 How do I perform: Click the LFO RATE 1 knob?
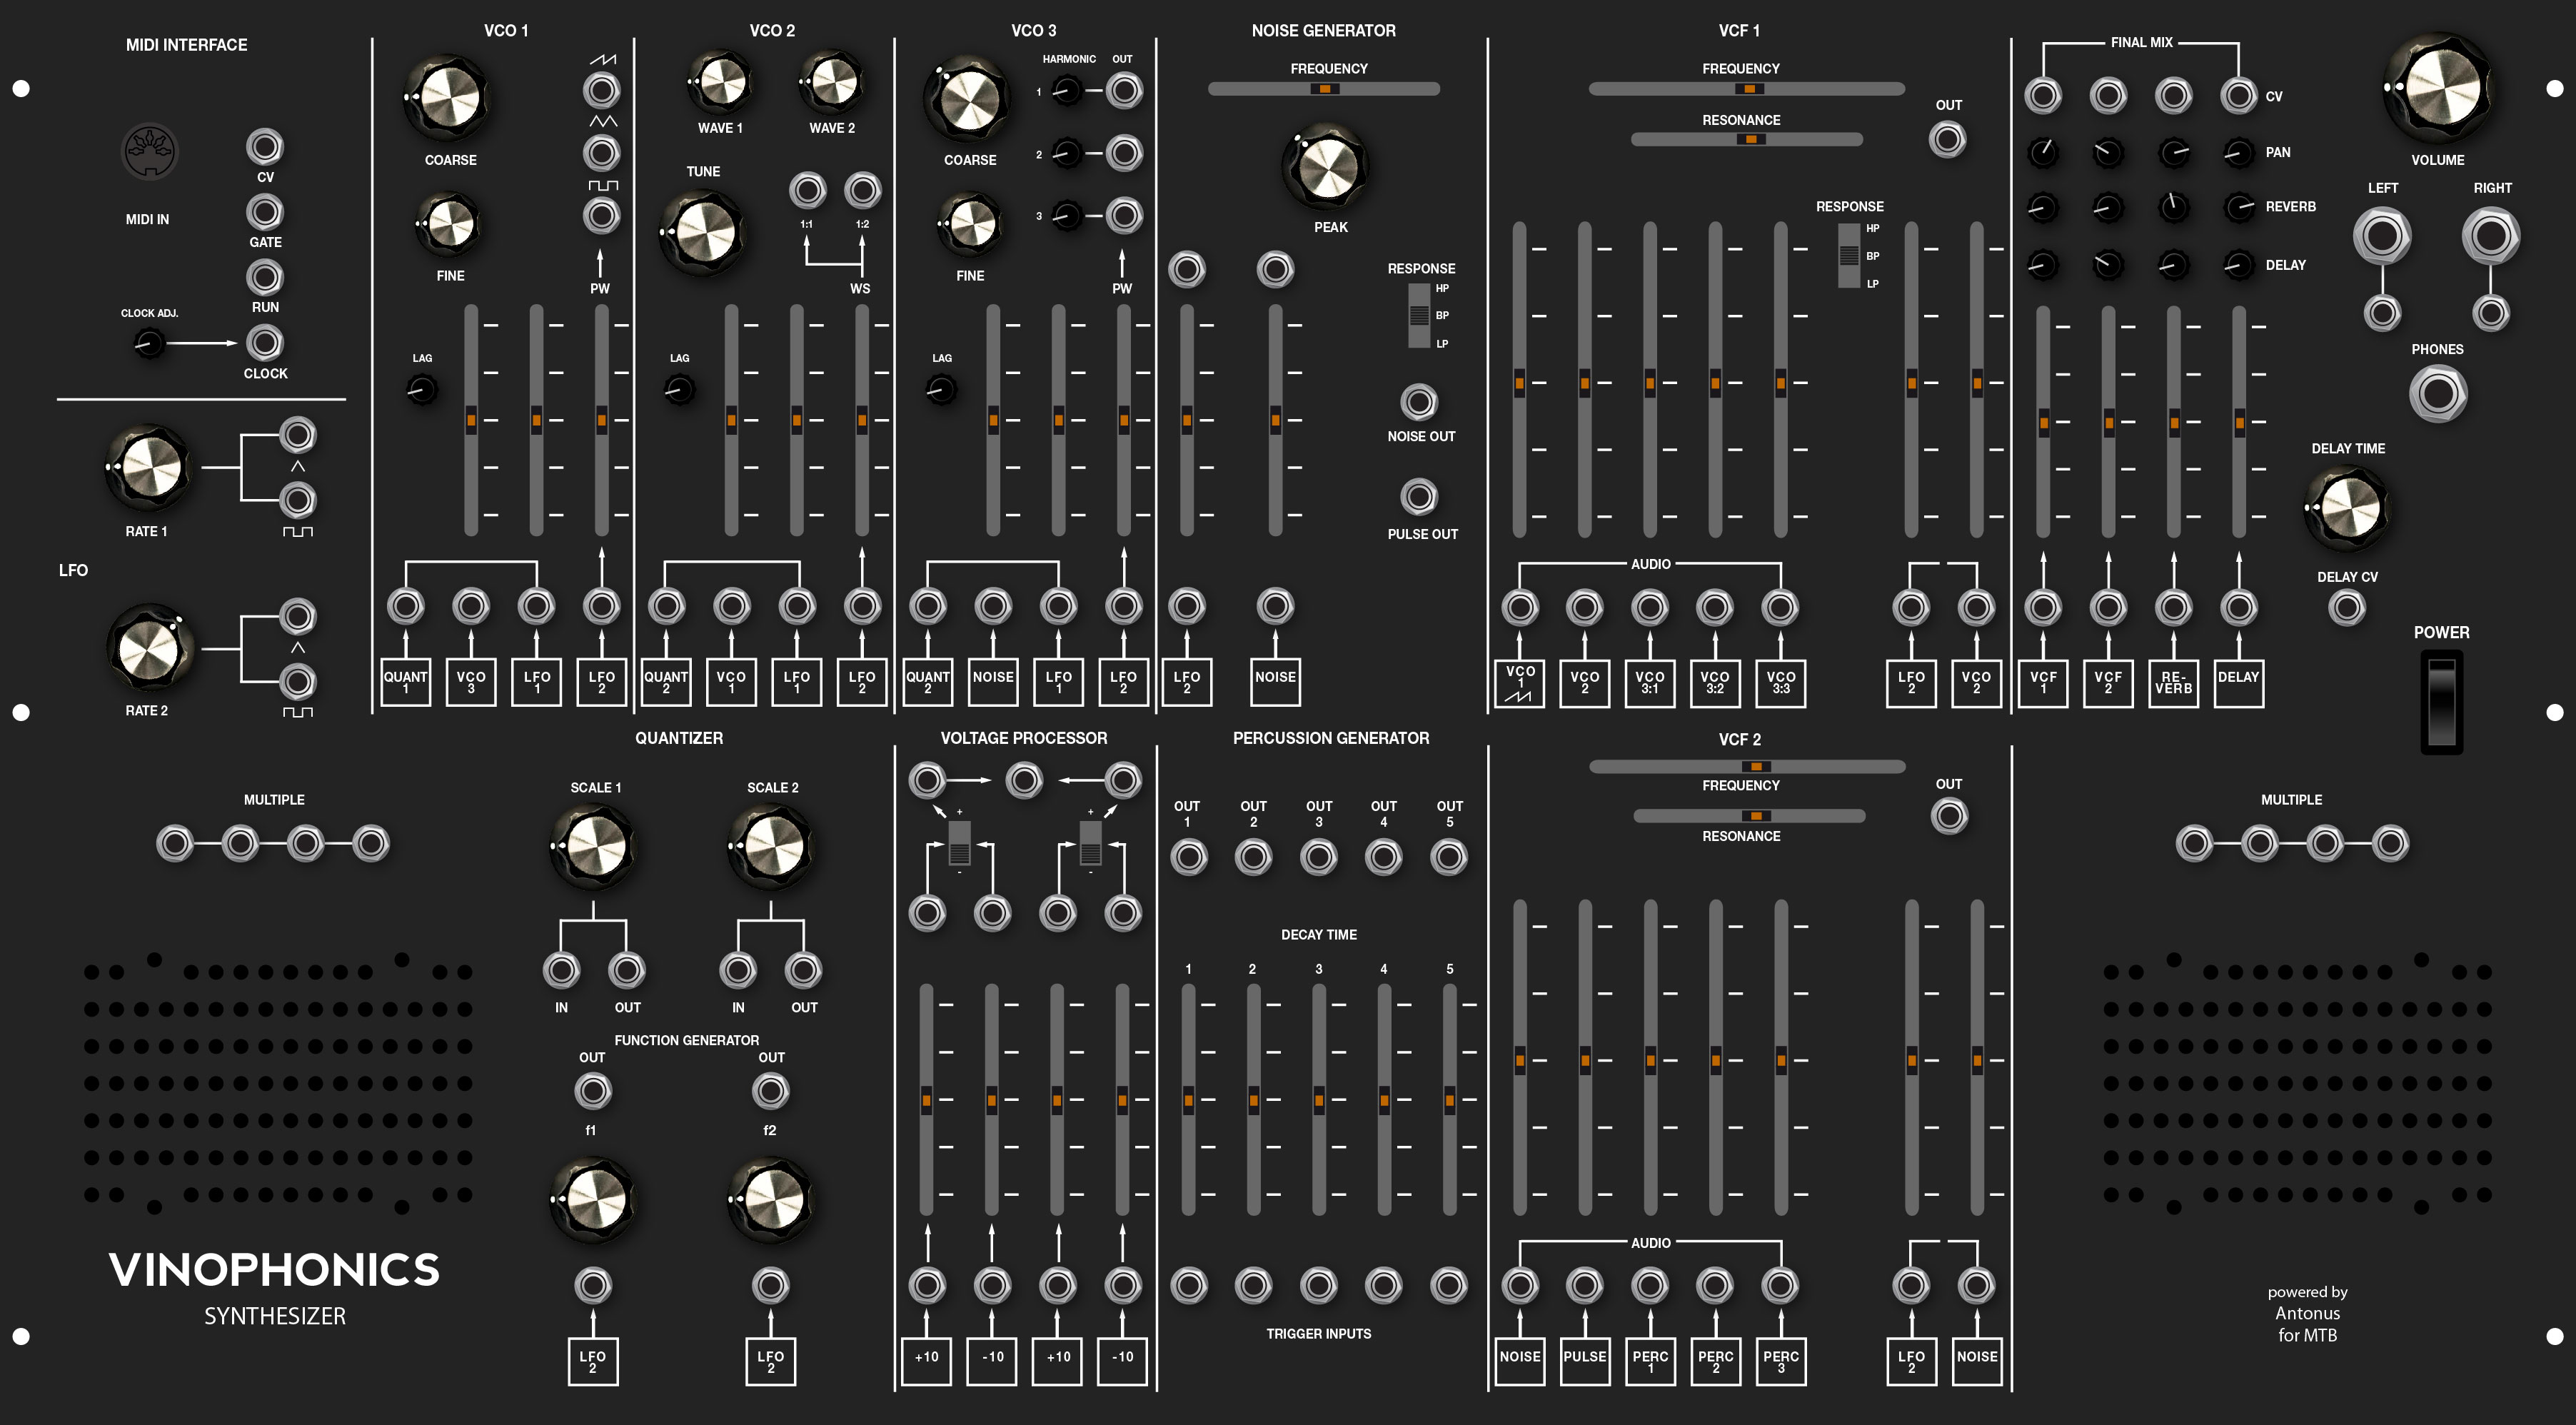(148, 468)
